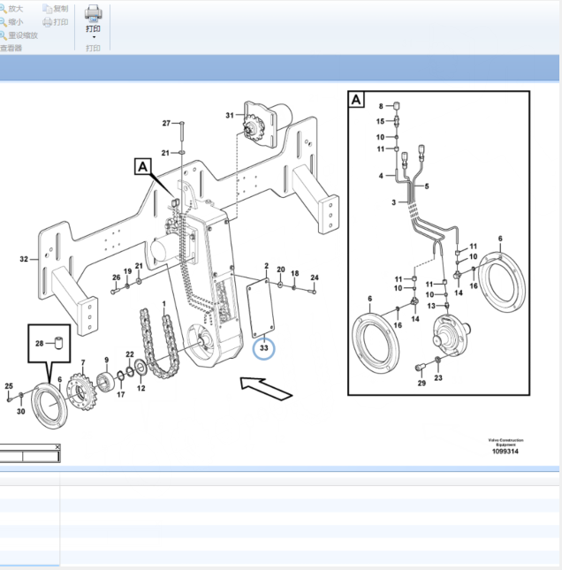Select part number 29 in detail view
Image resolution: width=562 pixels, height=570 pixels.
(421, 383)
